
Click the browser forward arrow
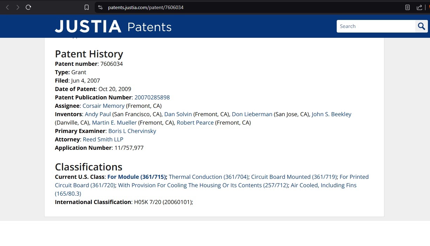pyautogui.click(x=18, y=7)
